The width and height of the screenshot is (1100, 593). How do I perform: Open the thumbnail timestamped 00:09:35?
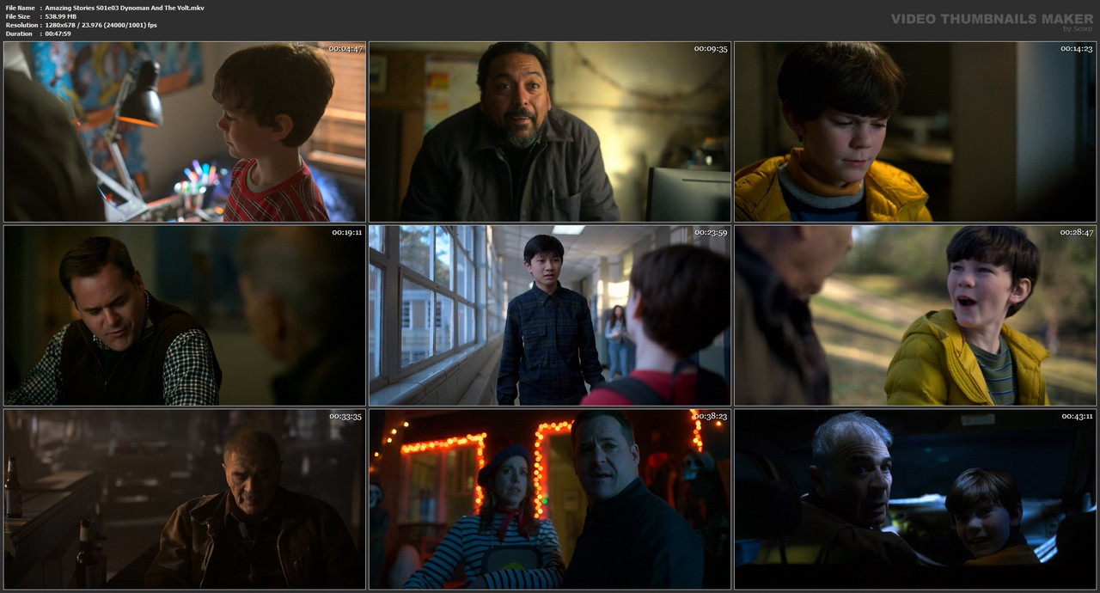coord(550,132)
